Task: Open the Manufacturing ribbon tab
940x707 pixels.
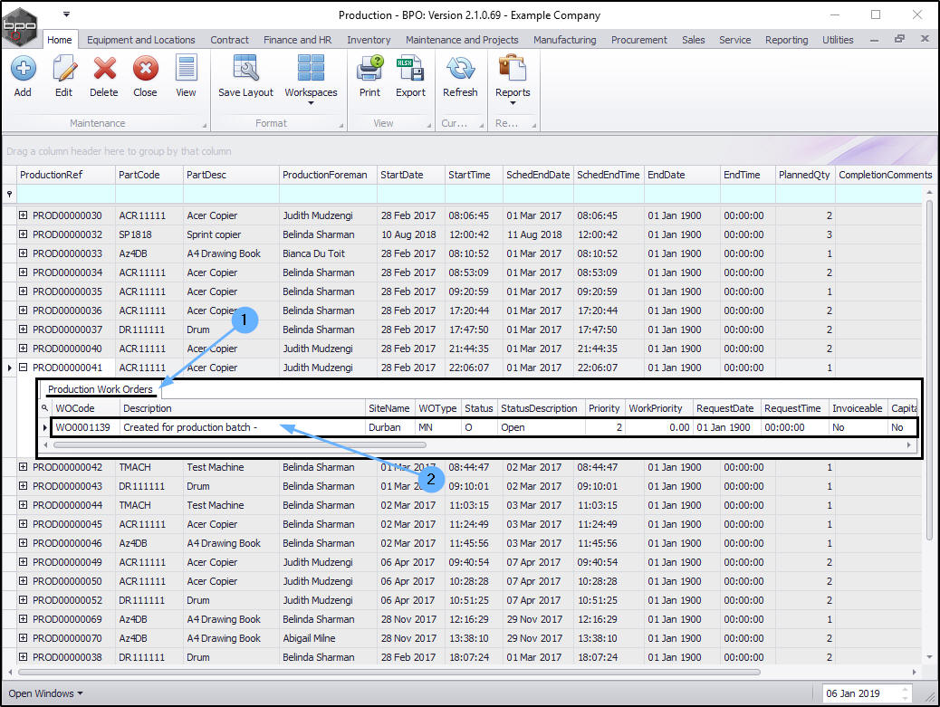Action: (564, 40)
